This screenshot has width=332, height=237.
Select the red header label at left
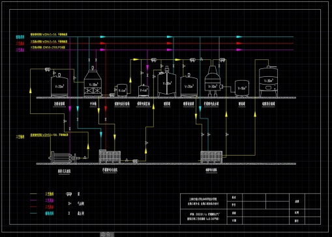coord(20,44)
